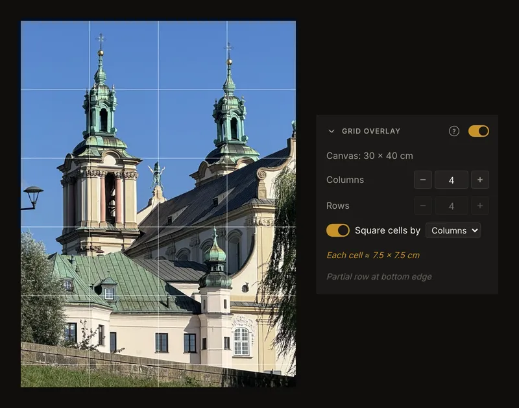519x408 pixels.
Task: Turn off the Grid Overlay switch
Action: pyautogui.click(x=478, y=131)
